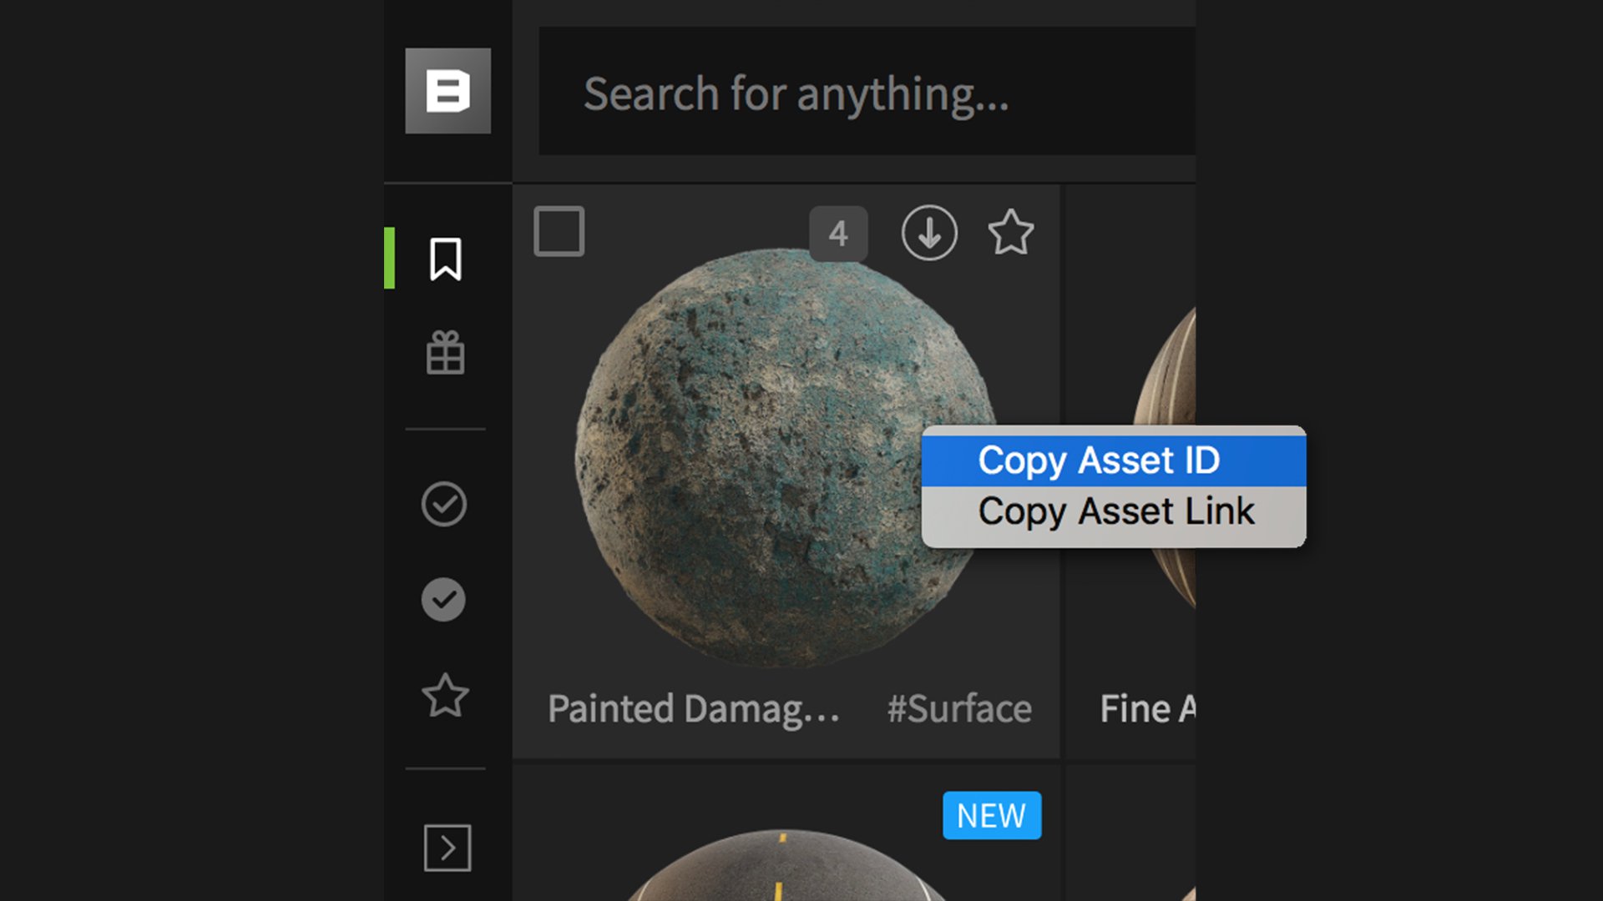Viewport: 1603px width, 901px height.
Task: Favorite the Painted Damaged asset star
Action: [x=1011, y=232]
